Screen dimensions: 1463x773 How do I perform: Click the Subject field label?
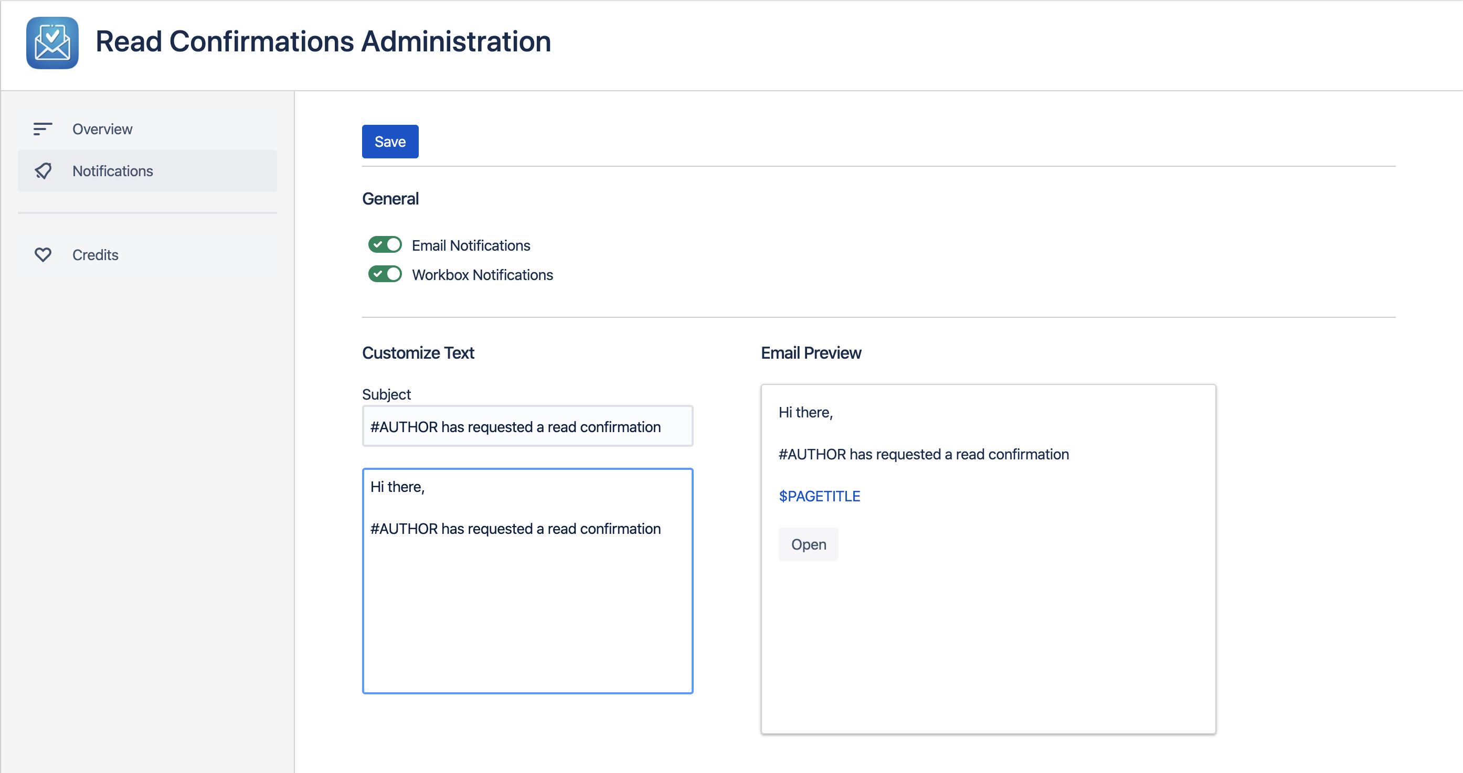386,394
